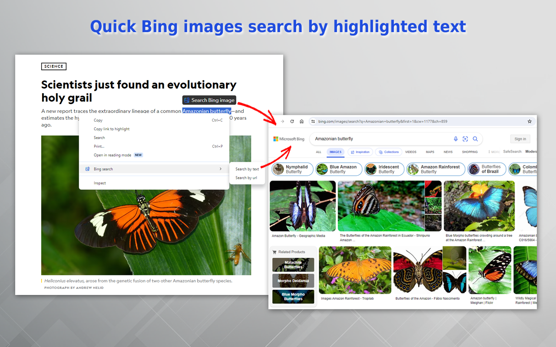Screen dimensions: 556x347
Task: Open the Meighan Flickr butterfly image
Action: coord(490,270)
